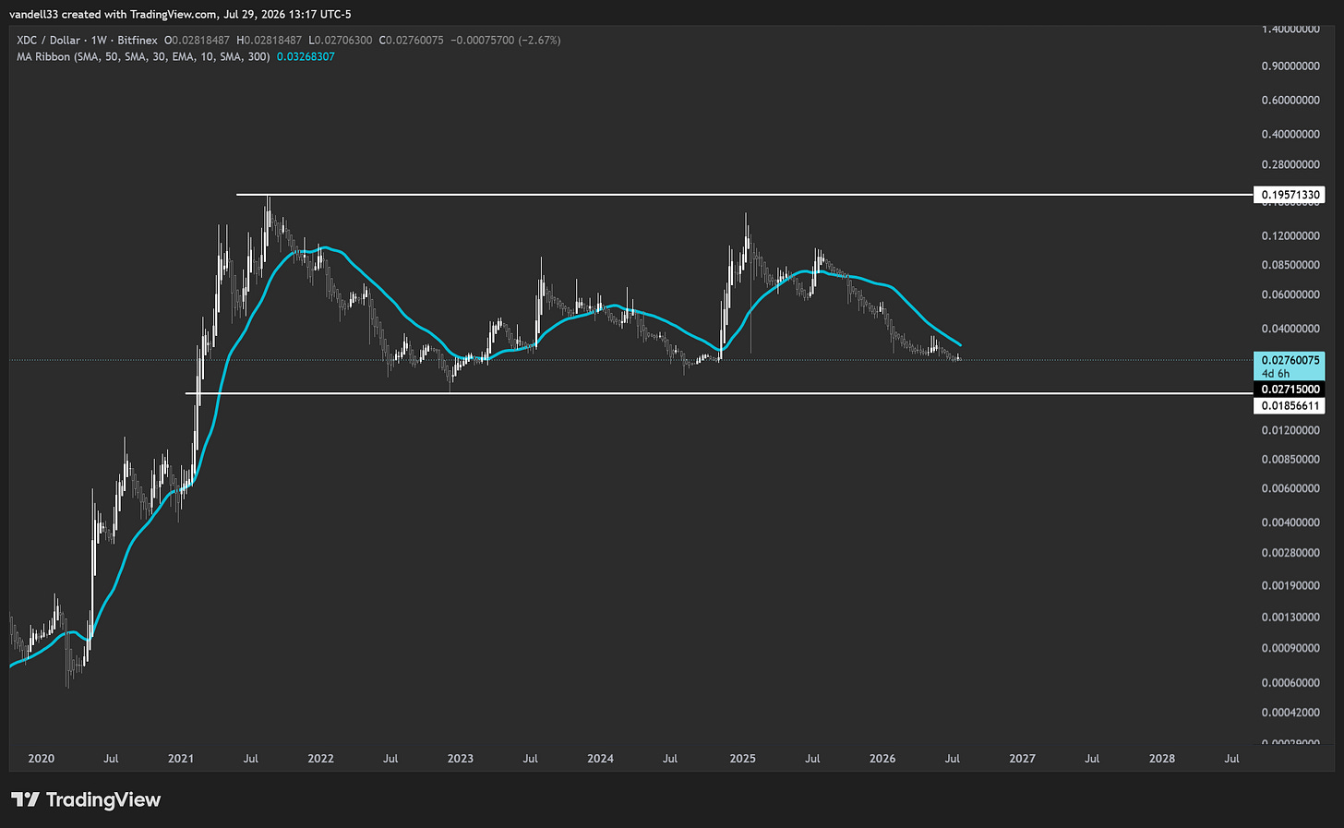
Task: Click the 4d 6h bar countdown
Action: [1276, 374]
